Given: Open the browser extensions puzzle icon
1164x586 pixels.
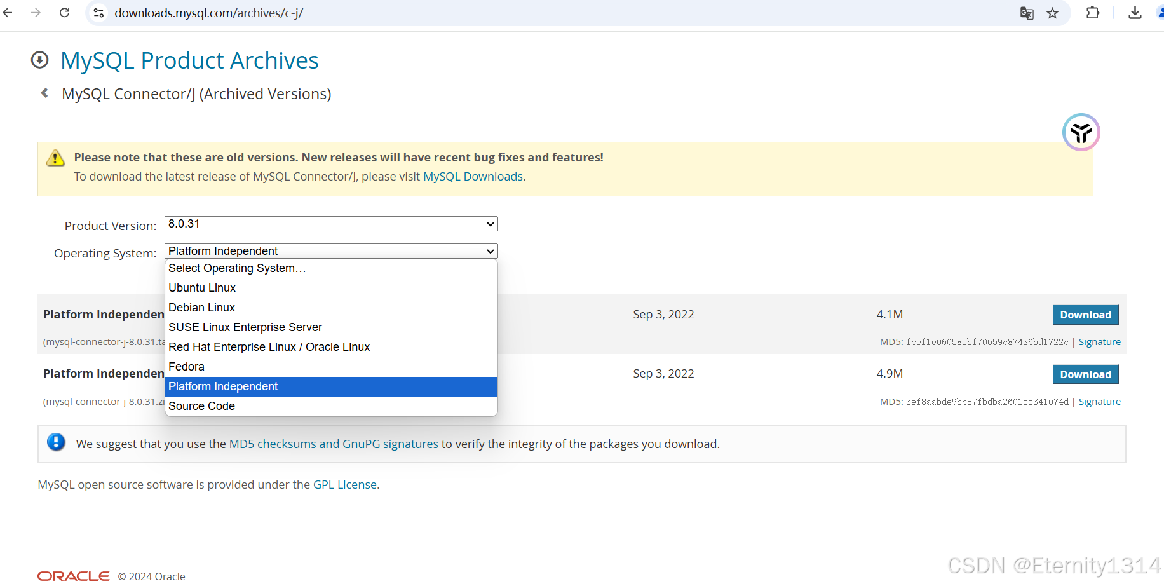Looking at the screenshot, I should coord(1093,13).
